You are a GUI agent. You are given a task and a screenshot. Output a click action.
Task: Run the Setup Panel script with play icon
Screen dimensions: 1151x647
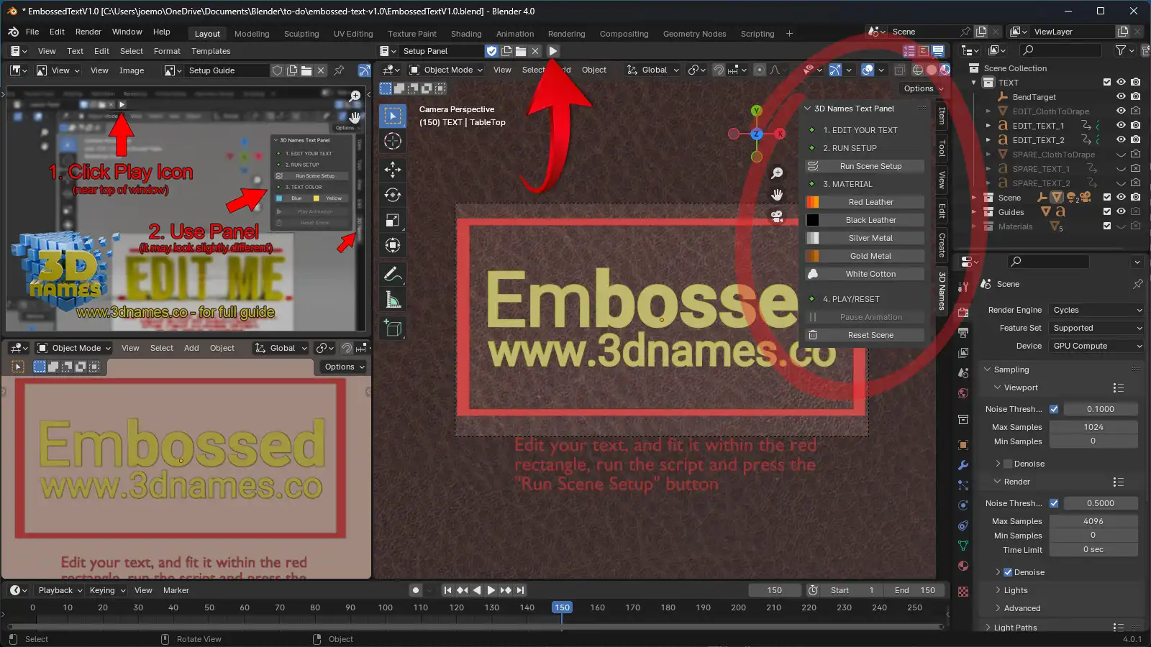552,51
